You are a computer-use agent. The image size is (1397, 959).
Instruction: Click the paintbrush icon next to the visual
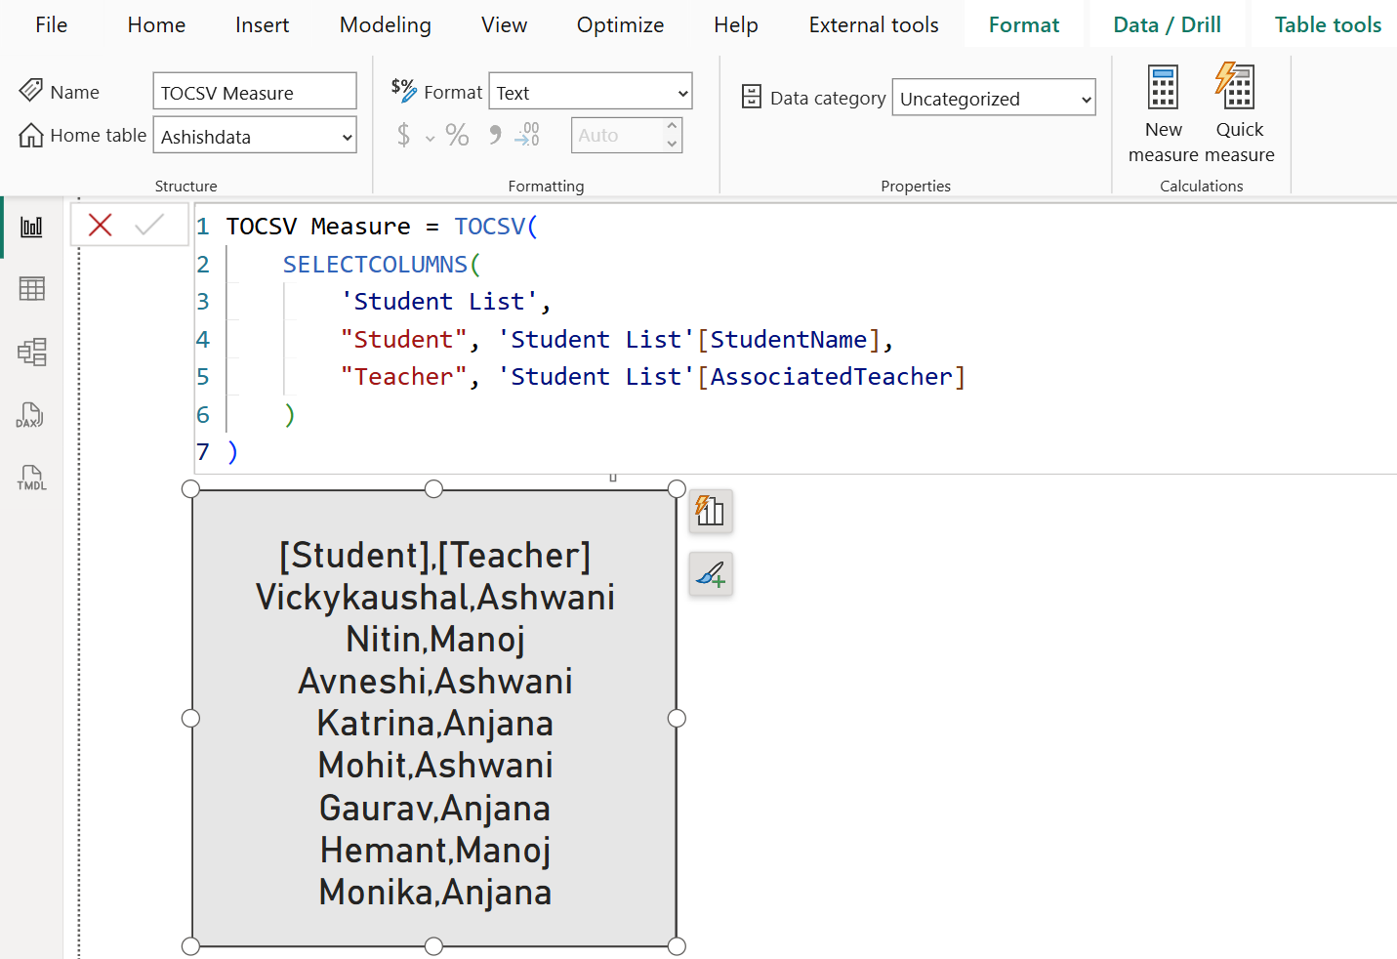tap(711, 573)
